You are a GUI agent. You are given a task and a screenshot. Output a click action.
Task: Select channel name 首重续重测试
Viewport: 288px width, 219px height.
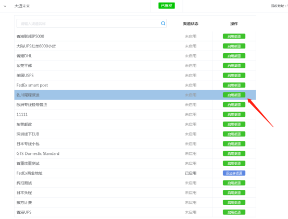(28, 163)
